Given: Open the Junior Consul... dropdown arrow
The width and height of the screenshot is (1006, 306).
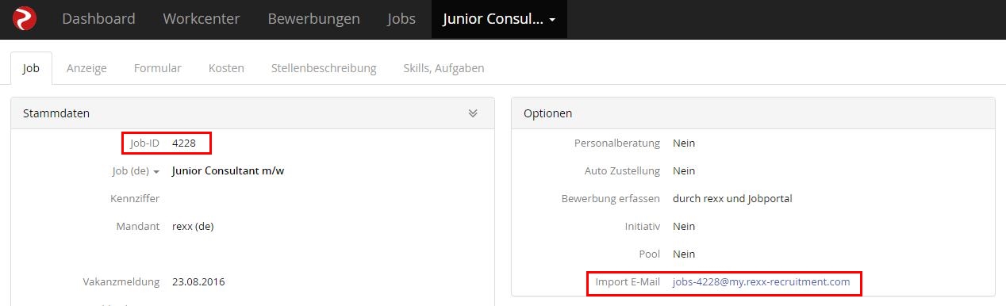Looking at the screenshot, I should [551, 20].
